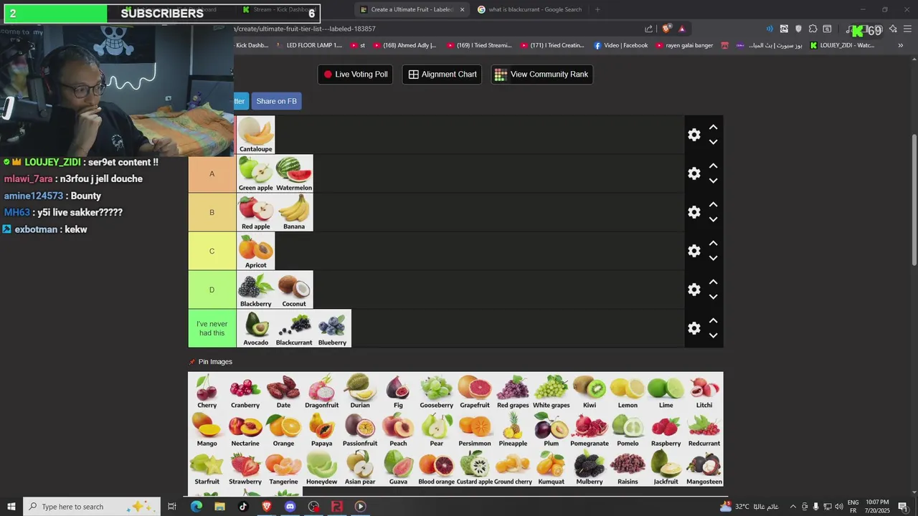Pick the Strawberry image from the pool
Viewport: 918px width, 516px height.
[x=245, y=468]
